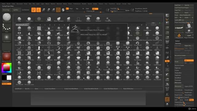This screenshot has width=197, height=111.
Task: Select the IMM Train brush
Action: [x=157, y=48]
